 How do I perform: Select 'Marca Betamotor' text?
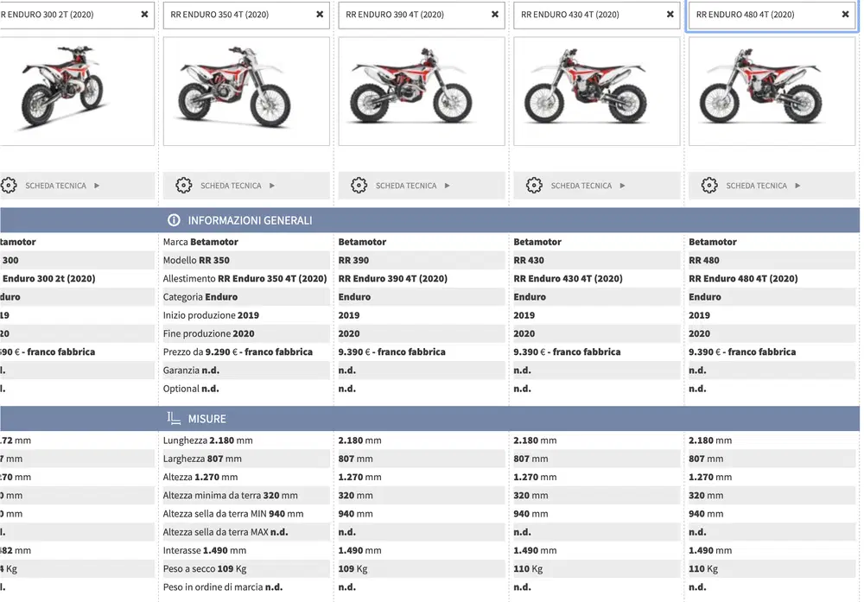click(x=200, y=242)
